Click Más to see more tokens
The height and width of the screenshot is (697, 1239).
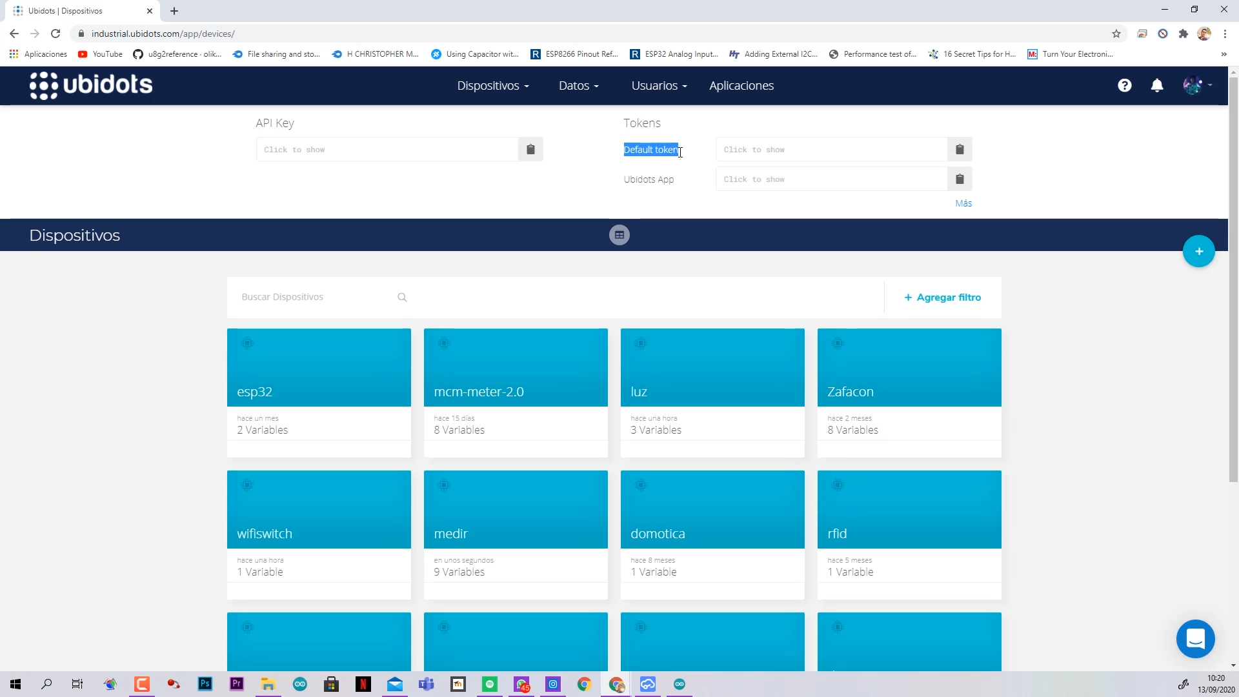[x=964, y=203]
